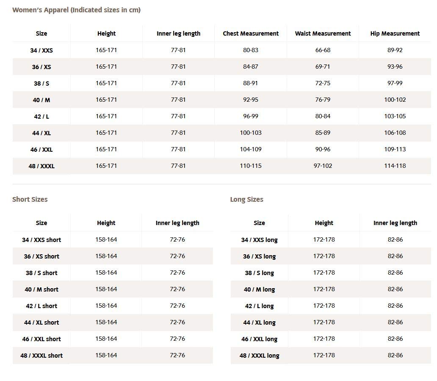Click the Chest Measurement column header

click(251, 33)
